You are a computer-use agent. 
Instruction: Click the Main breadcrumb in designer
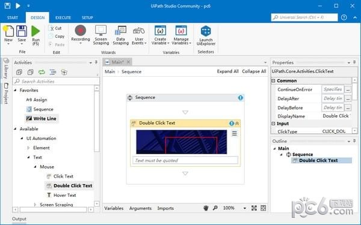[110, 71]
